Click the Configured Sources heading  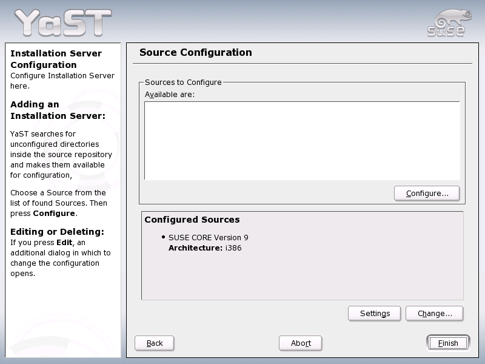pyautogui.click(x=192, y=220)
